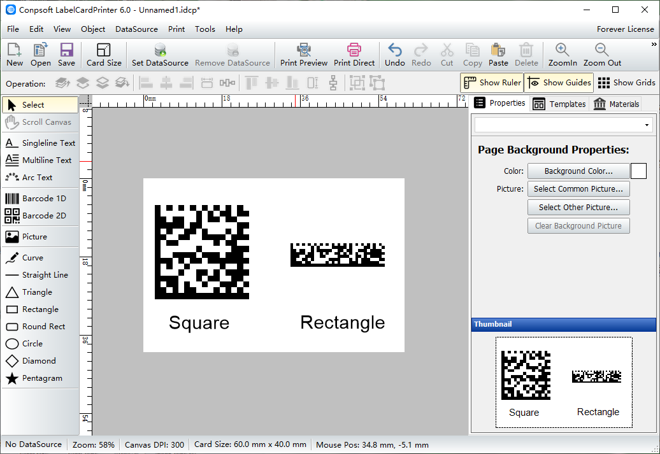
Task: Open the File menu
Action: pyautogui.click(x=13, y=29)
